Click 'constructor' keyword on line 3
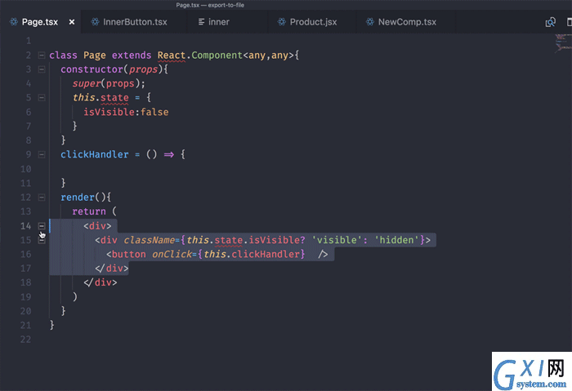This screenshot has height=391, width=572. (92, 69)
